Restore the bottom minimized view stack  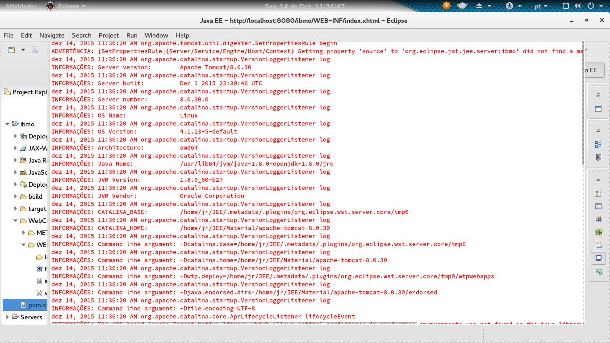(598, 180)
